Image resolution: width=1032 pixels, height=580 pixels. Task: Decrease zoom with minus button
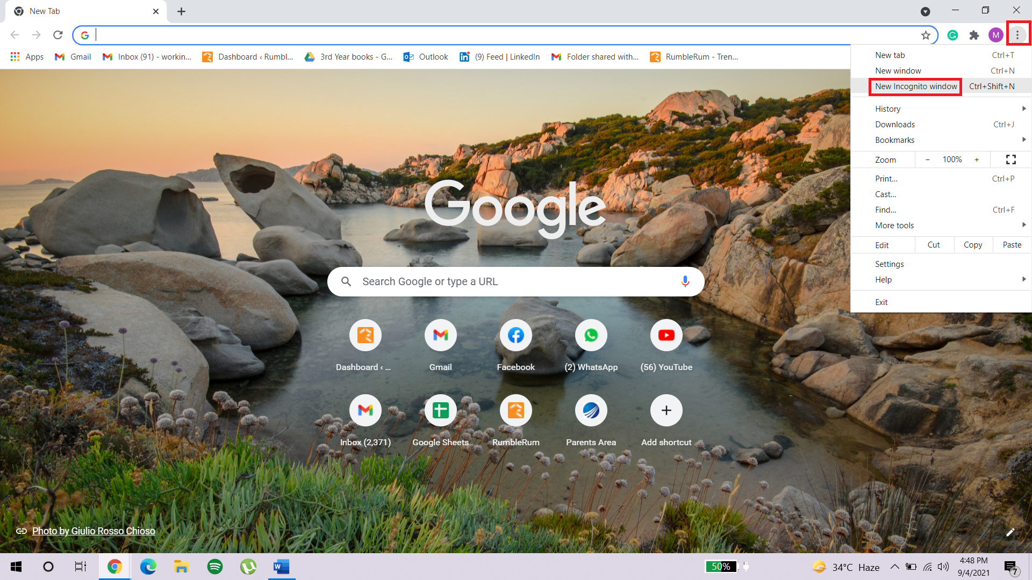[927, 160]
